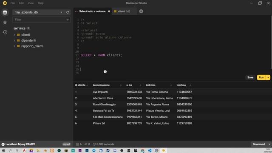The width and height of the screenshot is (272, 153).
Task: Open the Task View taskbar button
Action: click(17, 150)
